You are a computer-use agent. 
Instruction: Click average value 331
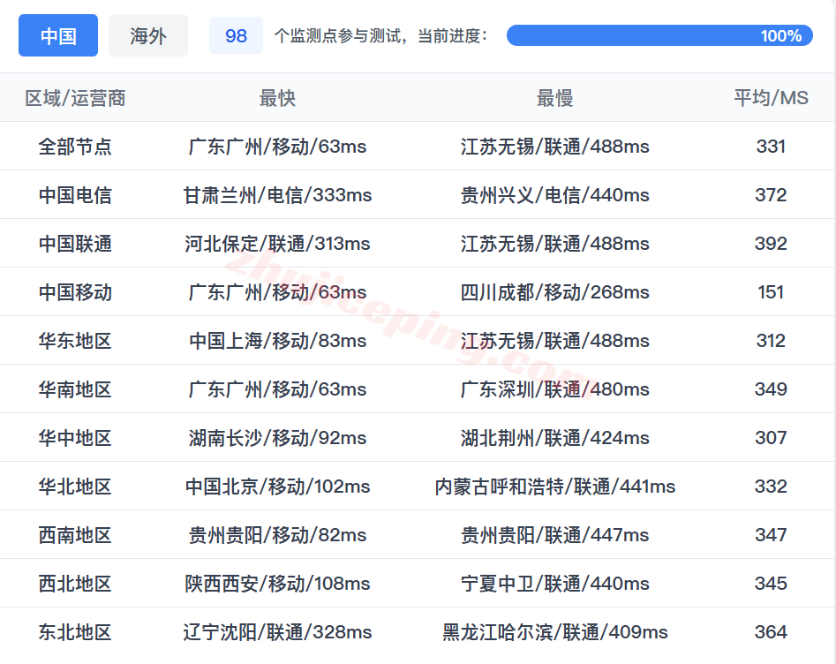(771, 147)
